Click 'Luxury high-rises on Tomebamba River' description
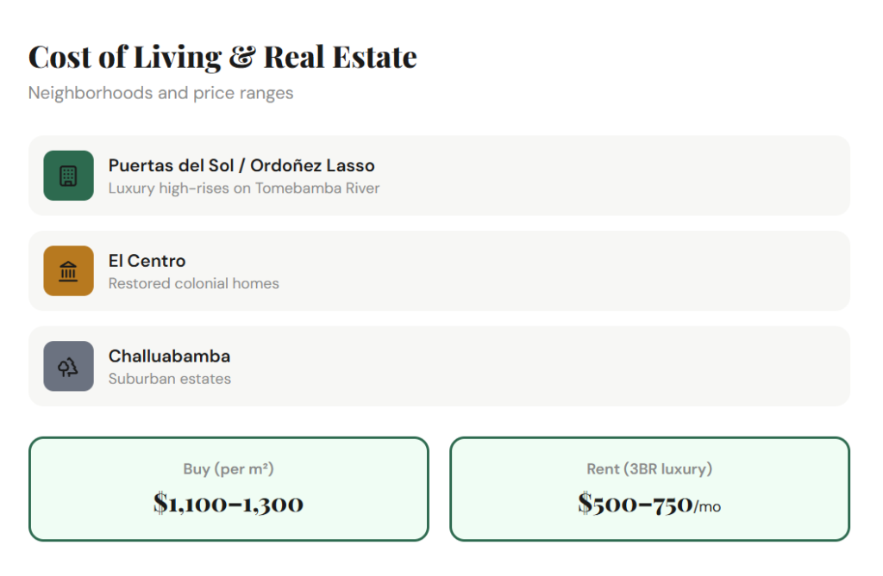Image resolution: width=883 pixels, height=576 pixels. (x=243, y=188)
